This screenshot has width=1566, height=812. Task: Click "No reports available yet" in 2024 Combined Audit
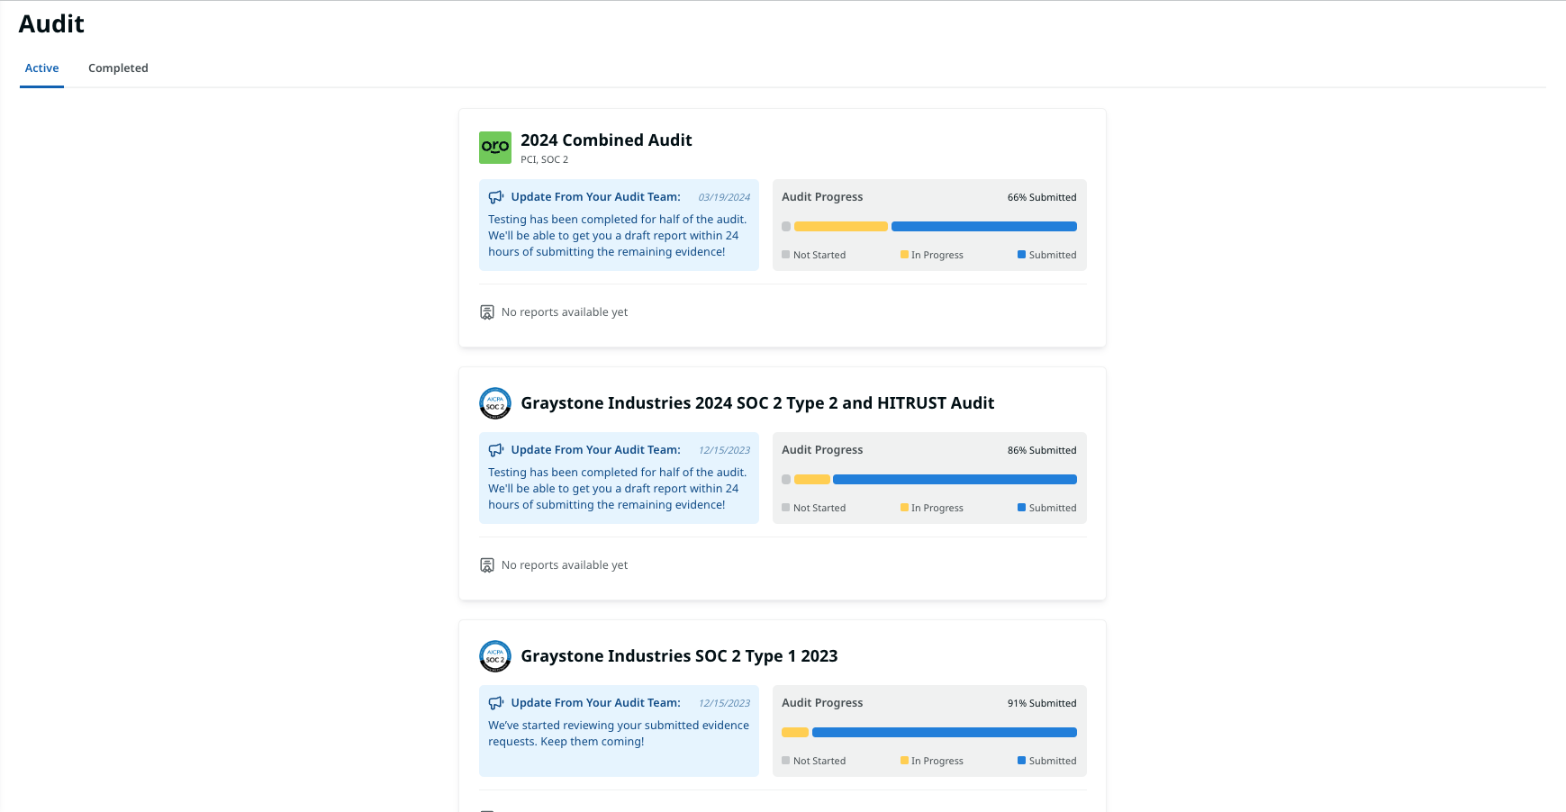click(565, 312)
